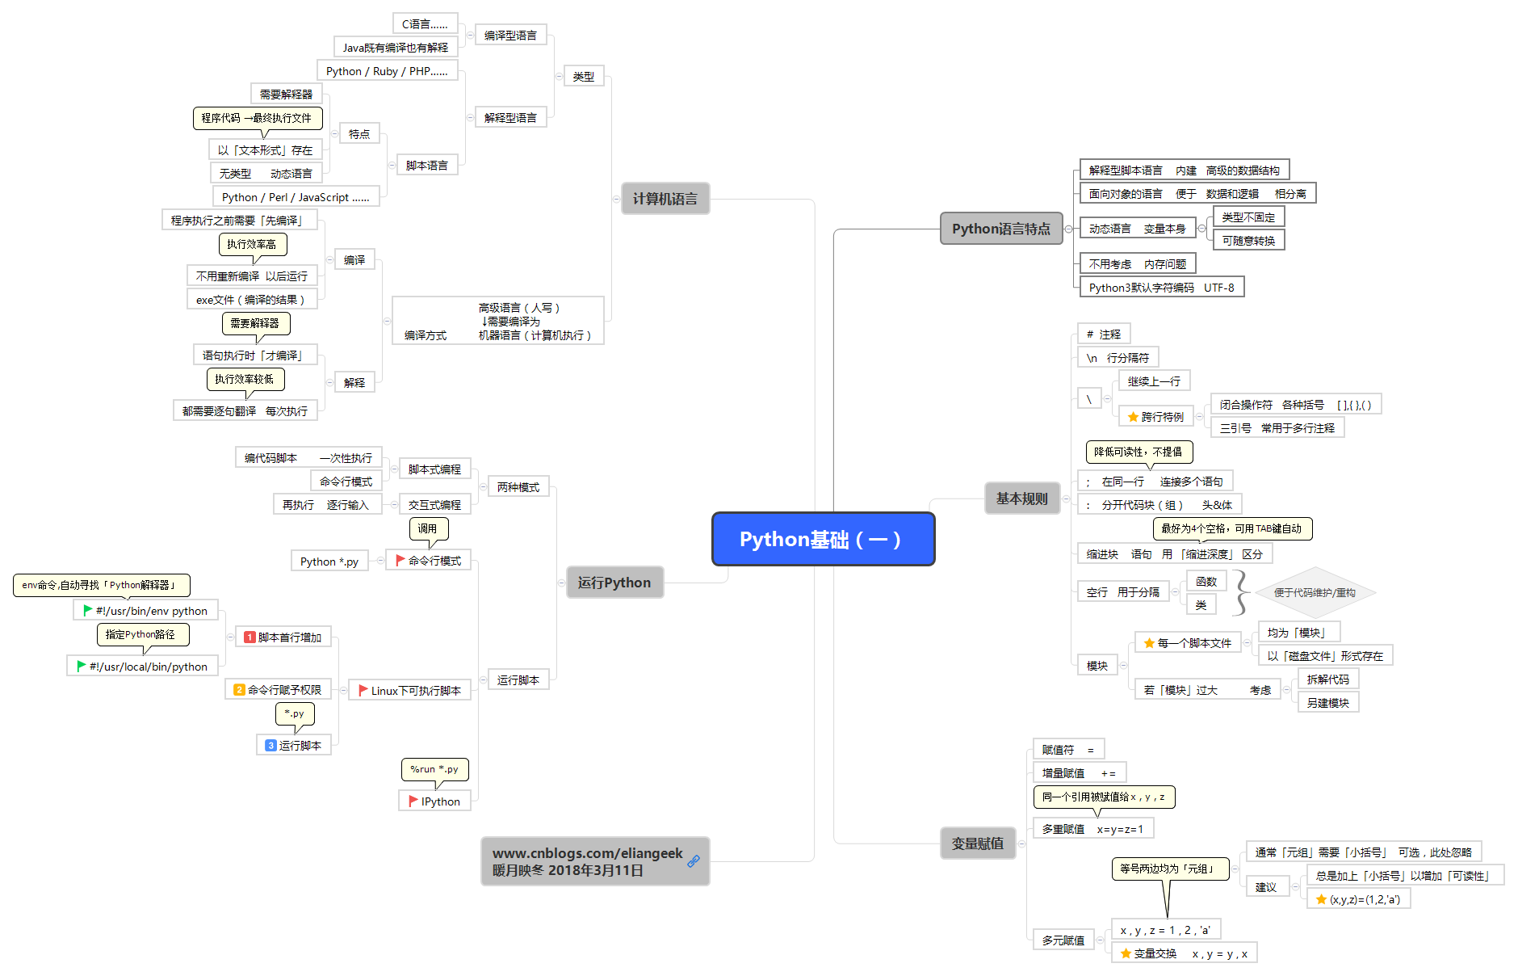Click the 程序代码→最终执行文件 callout
This screenshot has height=976, width=1518.
click(x=258, y=118)
